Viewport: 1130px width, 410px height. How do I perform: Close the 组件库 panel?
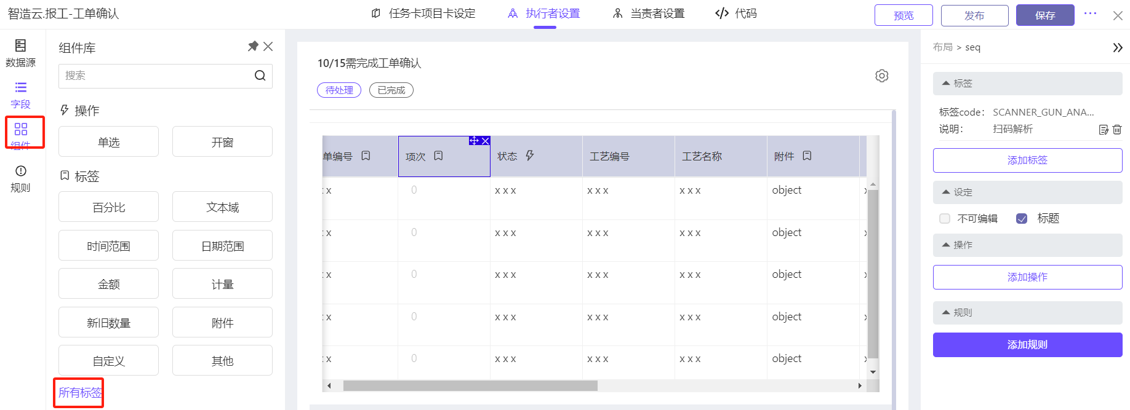click(x=268, y=47)
